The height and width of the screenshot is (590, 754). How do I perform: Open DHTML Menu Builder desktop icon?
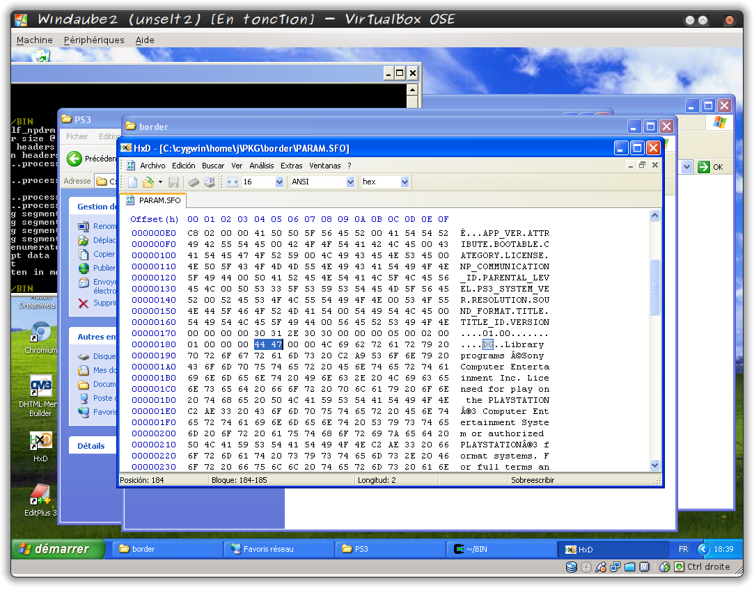[40, 395]
